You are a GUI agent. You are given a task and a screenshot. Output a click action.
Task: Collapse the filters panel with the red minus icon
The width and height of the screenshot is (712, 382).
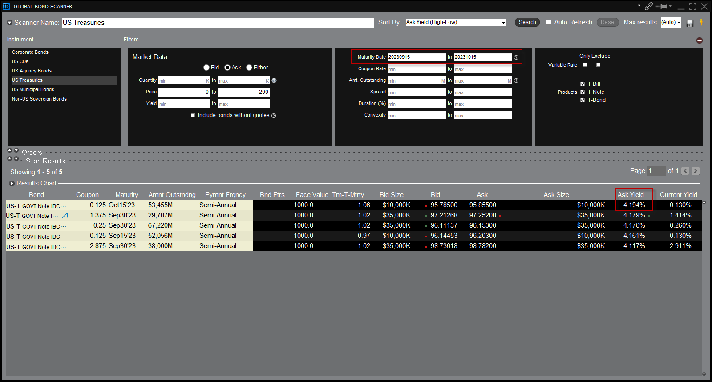tap(700, 40)
